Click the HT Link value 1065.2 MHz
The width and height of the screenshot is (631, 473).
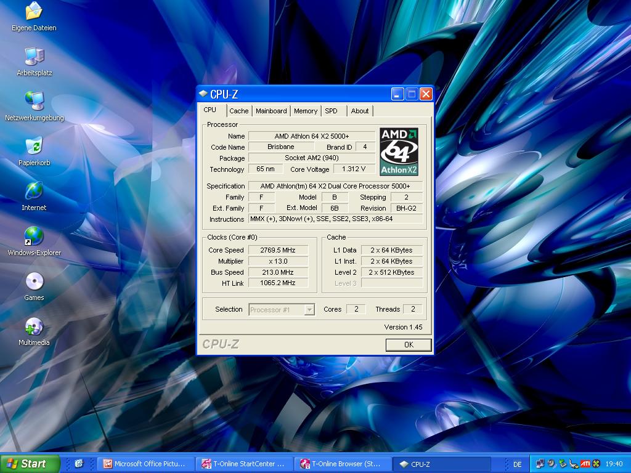[278, 283]
